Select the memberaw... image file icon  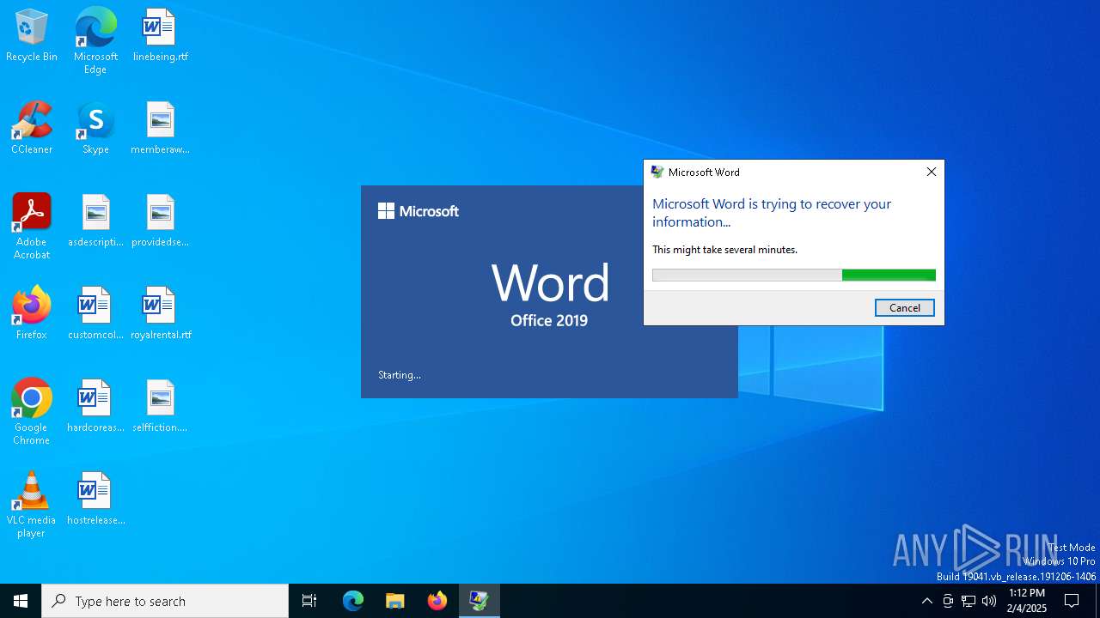point(160,129)
